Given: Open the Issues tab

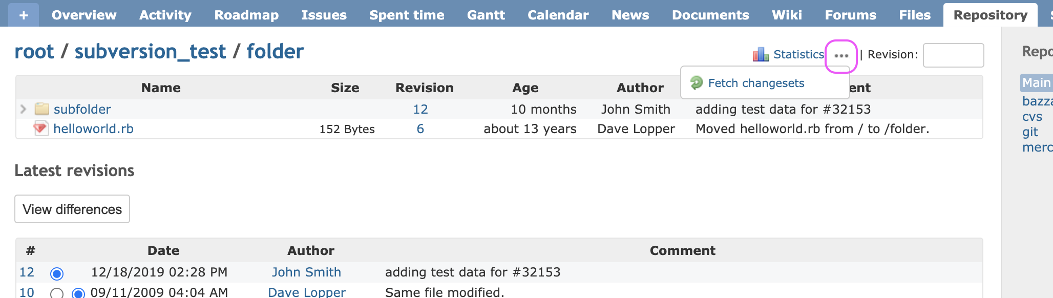Looking at the screenshot, I should click(324, 15).
